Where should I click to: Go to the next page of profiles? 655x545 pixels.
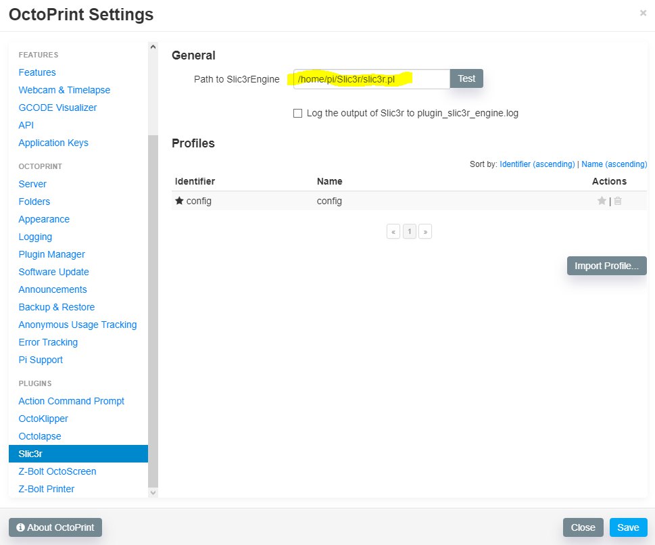pos(425,231)
